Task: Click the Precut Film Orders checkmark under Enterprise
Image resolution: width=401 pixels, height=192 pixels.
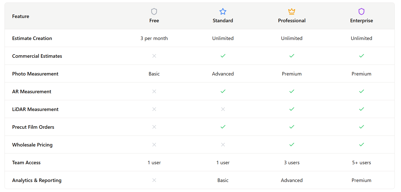Action: pos(361,127)
